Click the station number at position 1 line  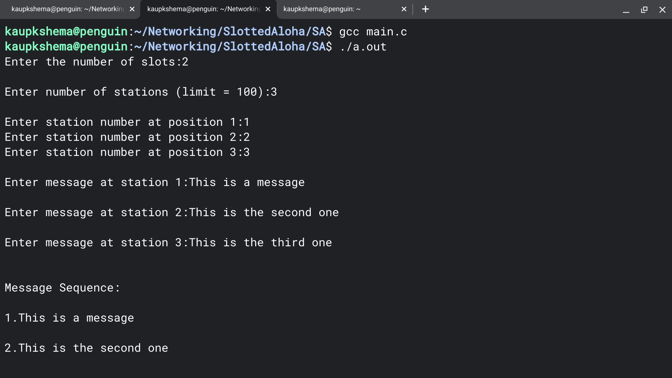[127, 122]
